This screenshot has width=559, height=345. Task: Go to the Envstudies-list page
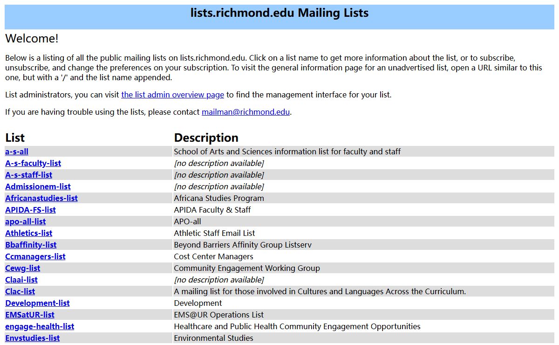click(33, 338)
